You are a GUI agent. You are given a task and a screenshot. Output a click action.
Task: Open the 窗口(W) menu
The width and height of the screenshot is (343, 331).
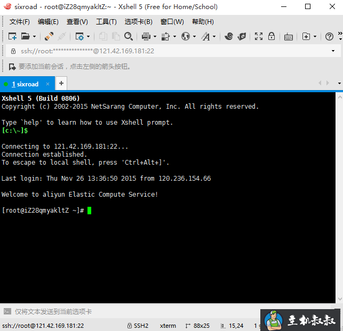click(172, 22)
